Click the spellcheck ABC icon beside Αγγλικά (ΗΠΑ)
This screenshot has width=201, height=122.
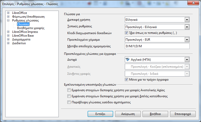point(127,59)
